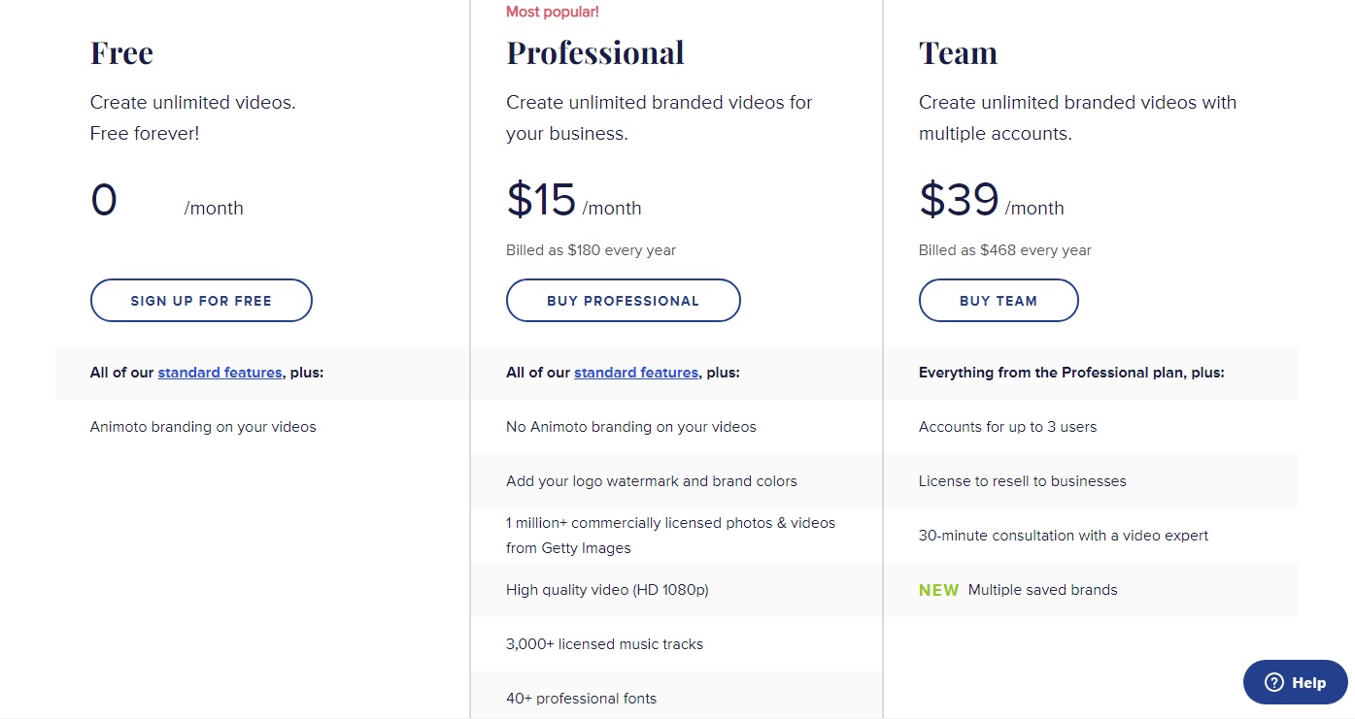
Task: Click the 3,000+ licensed music tracks row
Action: [677, 644]
